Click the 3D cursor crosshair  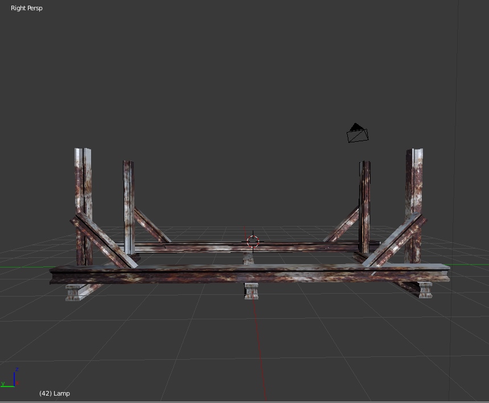pos(253,242)
